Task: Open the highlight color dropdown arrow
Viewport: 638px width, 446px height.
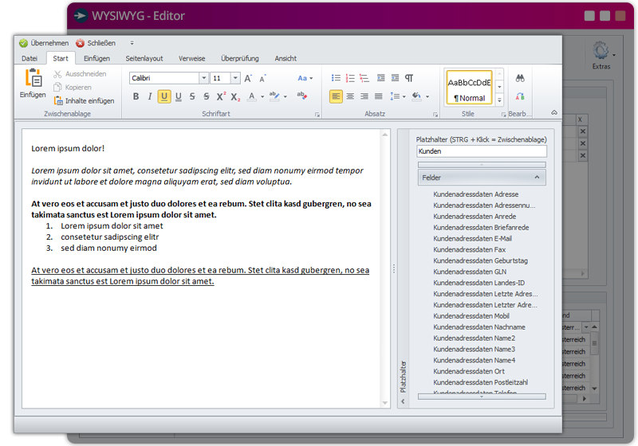Action: click(x=286, y=96)
